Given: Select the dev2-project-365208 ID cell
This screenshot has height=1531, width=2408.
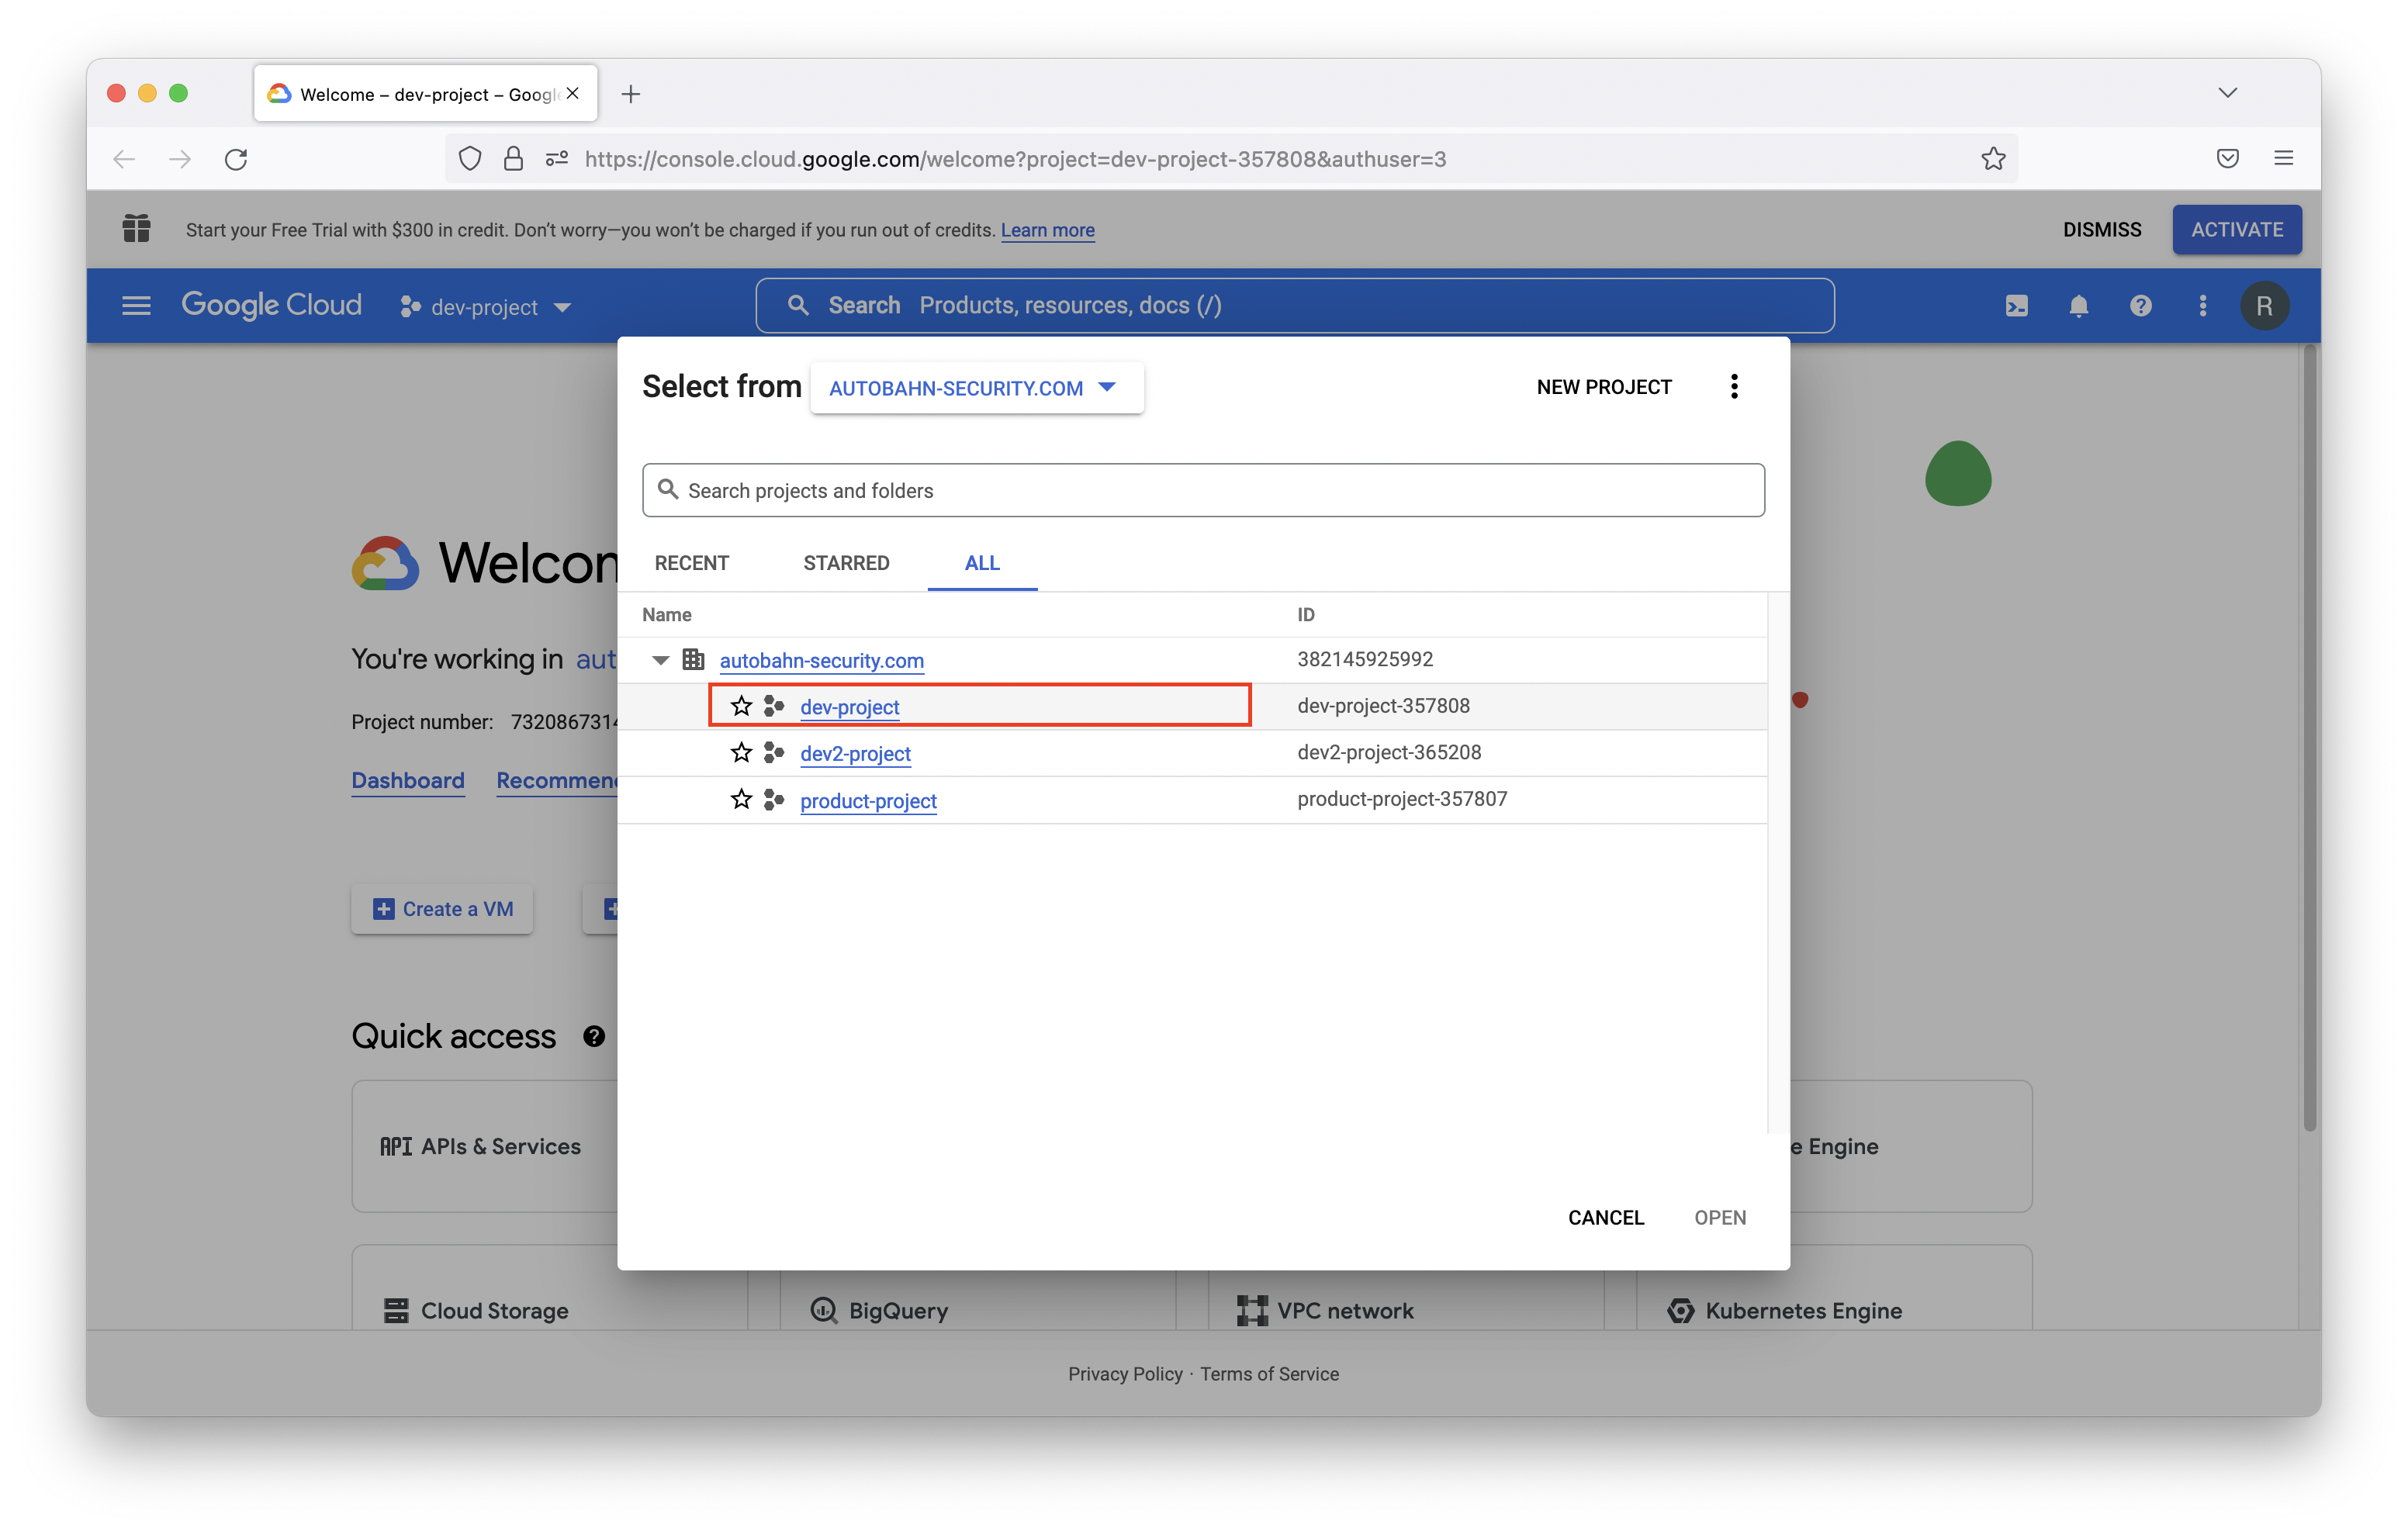Looking at the screenshot, I should 1389,752.
